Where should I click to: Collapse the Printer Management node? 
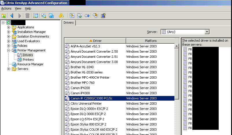(9, 50)
